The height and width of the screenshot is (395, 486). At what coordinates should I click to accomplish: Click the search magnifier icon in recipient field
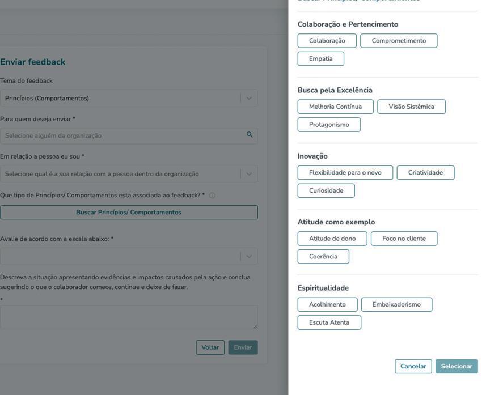pos(250,135)
